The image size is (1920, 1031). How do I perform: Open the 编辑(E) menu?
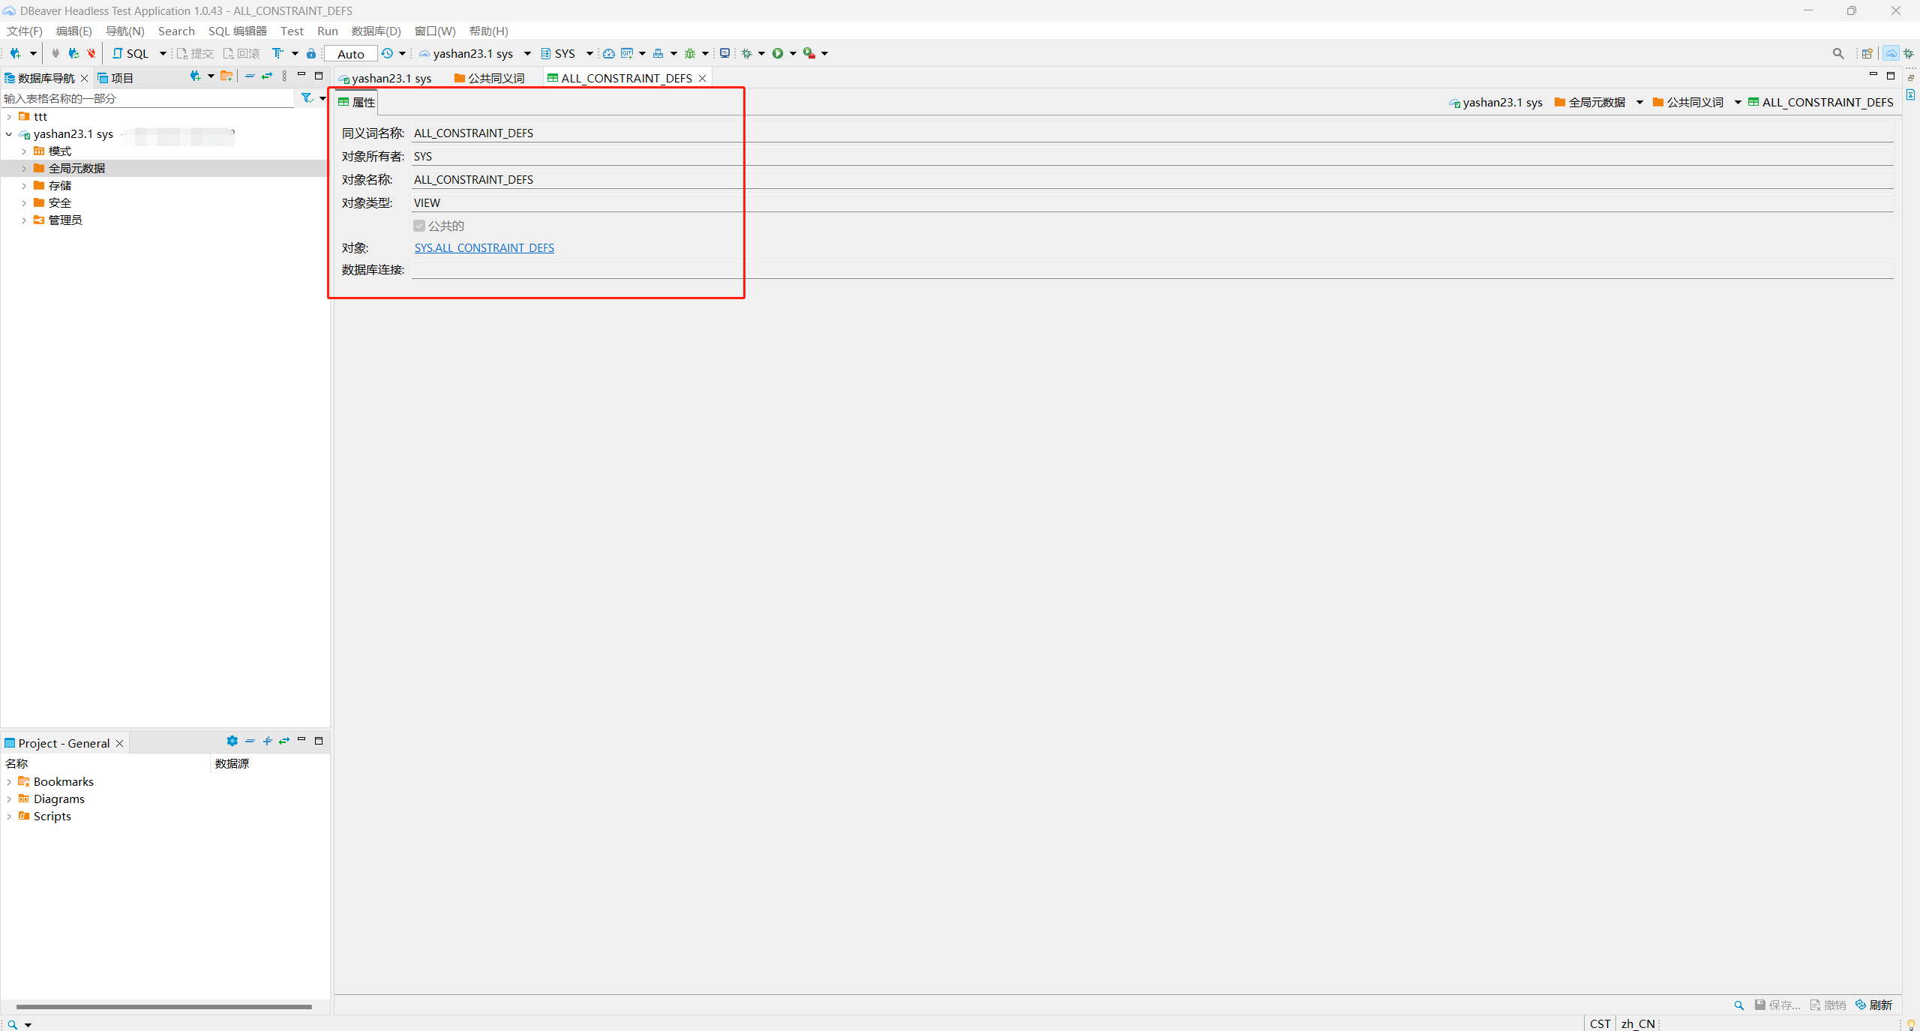coord(74,31)
